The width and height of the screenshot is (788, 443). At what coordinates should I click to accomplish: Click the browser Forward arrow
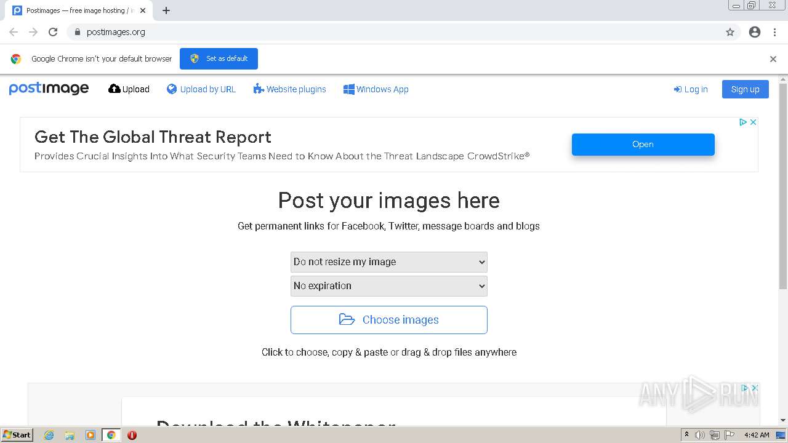point(33,32)
